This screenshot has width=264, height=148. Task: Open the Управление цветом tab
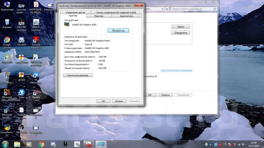coord(75,12)
